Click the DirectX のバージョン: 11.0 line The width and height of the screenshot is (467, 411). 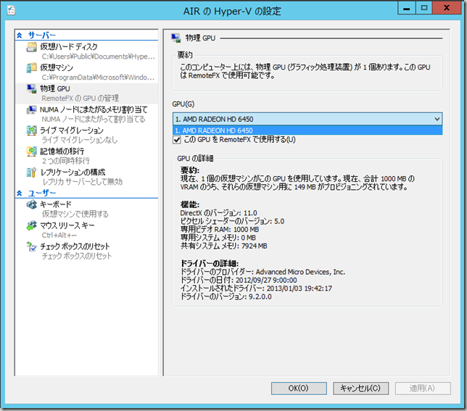218,213
